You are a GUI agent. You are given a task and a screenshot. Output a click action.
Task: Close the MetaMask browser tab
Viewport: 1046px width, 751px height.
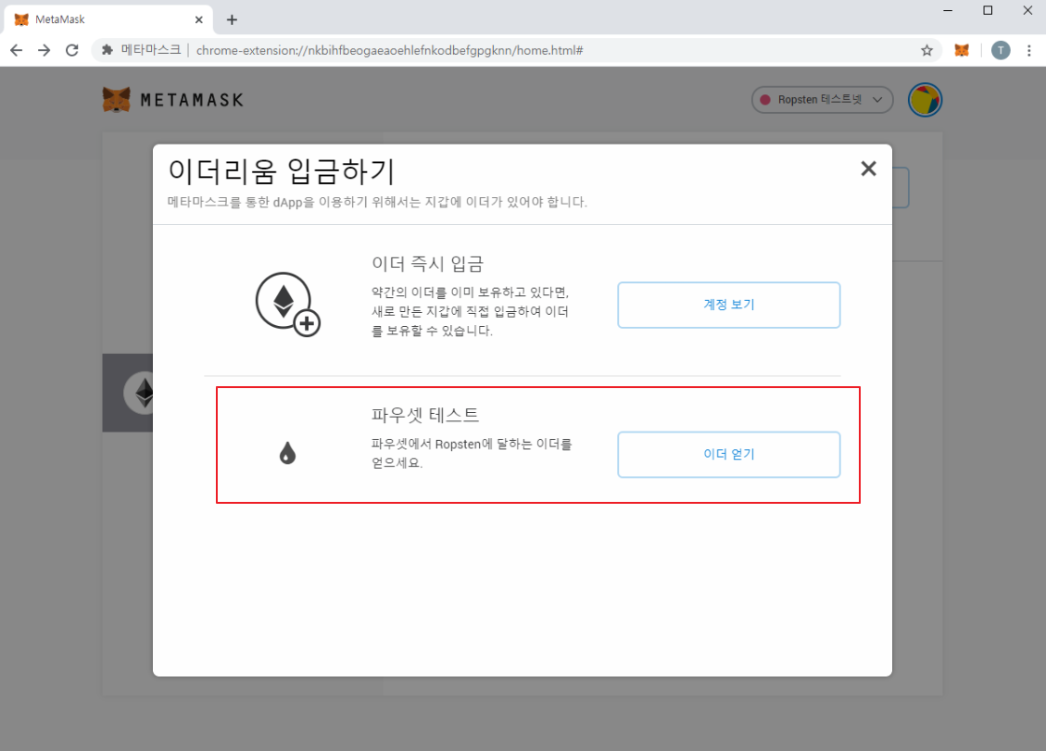(x=199, y=19)
